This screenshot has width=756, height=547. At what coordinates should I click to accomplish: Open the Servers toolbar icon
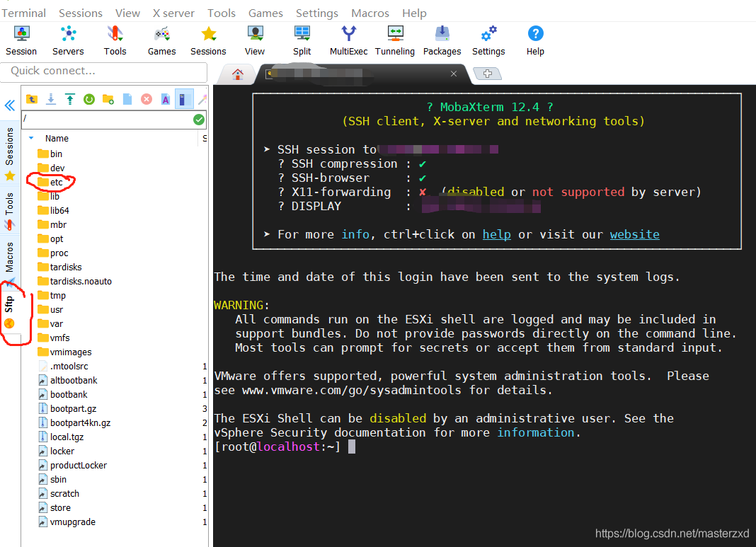tap(68, 40)
